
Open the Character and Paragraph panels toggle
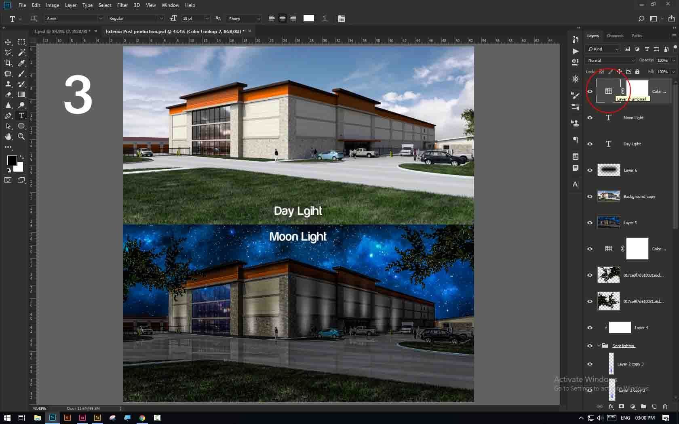342,19
